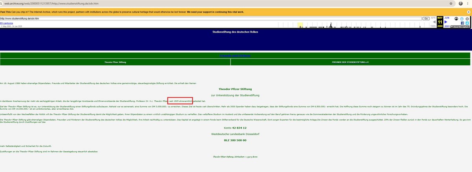
Task: Open the 69 captures link
Action: (x=6, y=23)
